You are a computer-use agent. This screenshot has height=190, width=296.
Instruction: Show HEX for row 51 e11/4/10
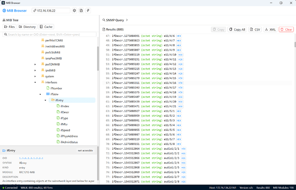point(180,55)
